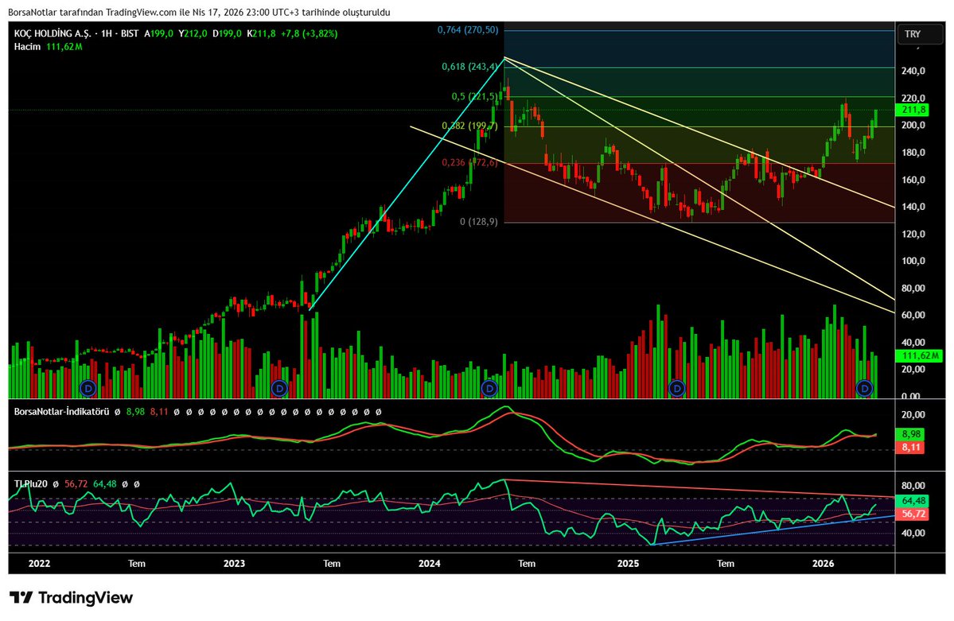Click the 160,0 price axis label
The width and height of the screenshot is (954, 621).
pyautogui.click(x=913, y=180)
